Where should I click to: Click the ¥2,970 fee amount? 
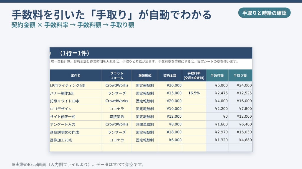[217, 132]
